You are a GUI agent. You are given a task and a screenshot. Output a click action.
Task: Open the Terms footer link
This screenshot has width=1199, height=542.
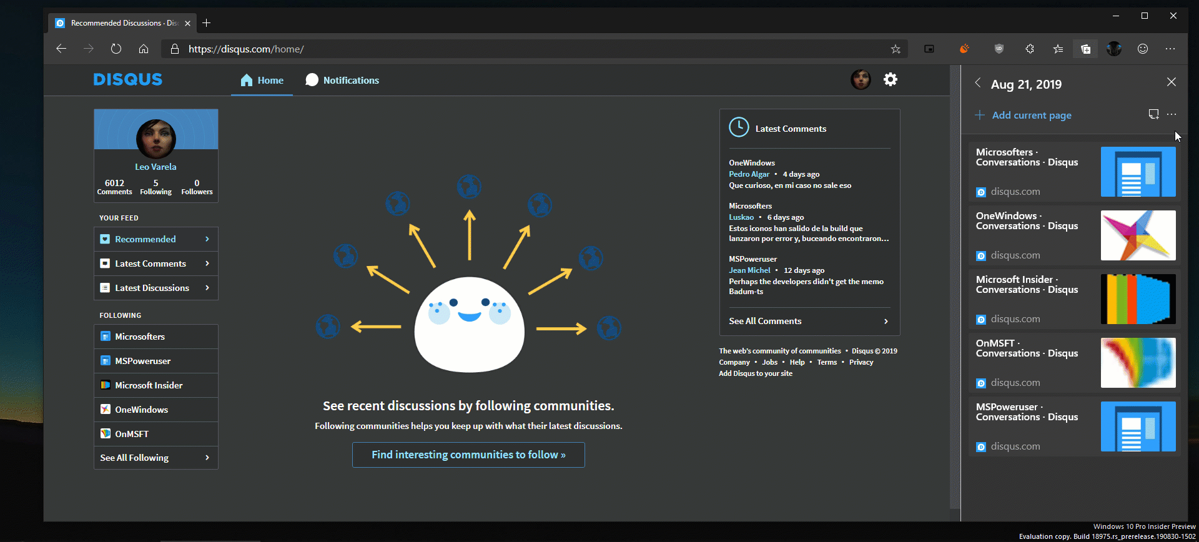click(x=827, y=362)
